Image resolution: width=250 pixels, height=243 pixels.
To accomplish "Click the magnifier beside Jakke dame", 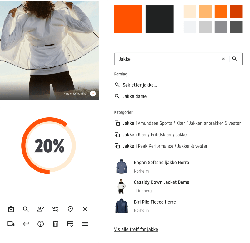I will pyautogui.click(x=117, y=96).
